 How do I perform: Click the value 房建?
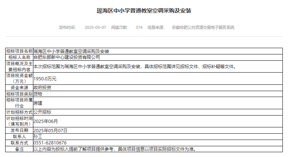point(38,103)
